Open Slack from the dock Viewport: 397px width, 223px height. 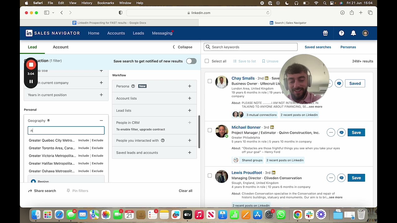coord(309,214)
